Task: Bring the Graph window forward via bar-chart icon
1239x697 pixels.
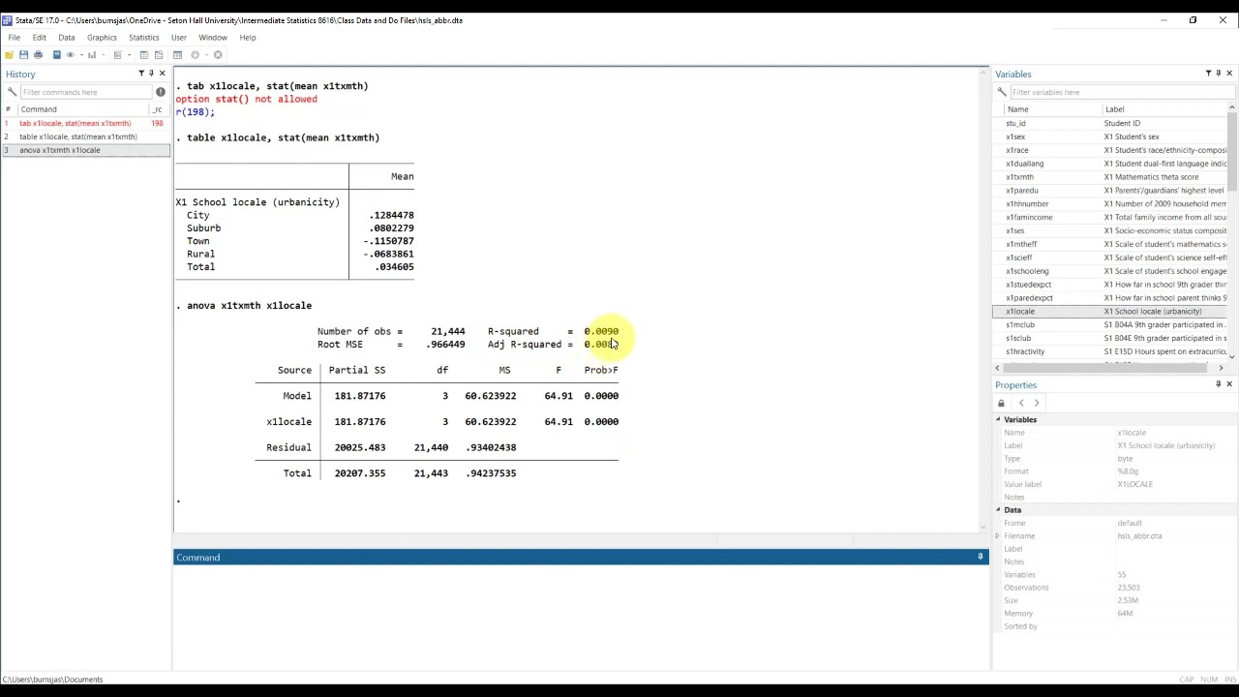Action: [92, 54]
